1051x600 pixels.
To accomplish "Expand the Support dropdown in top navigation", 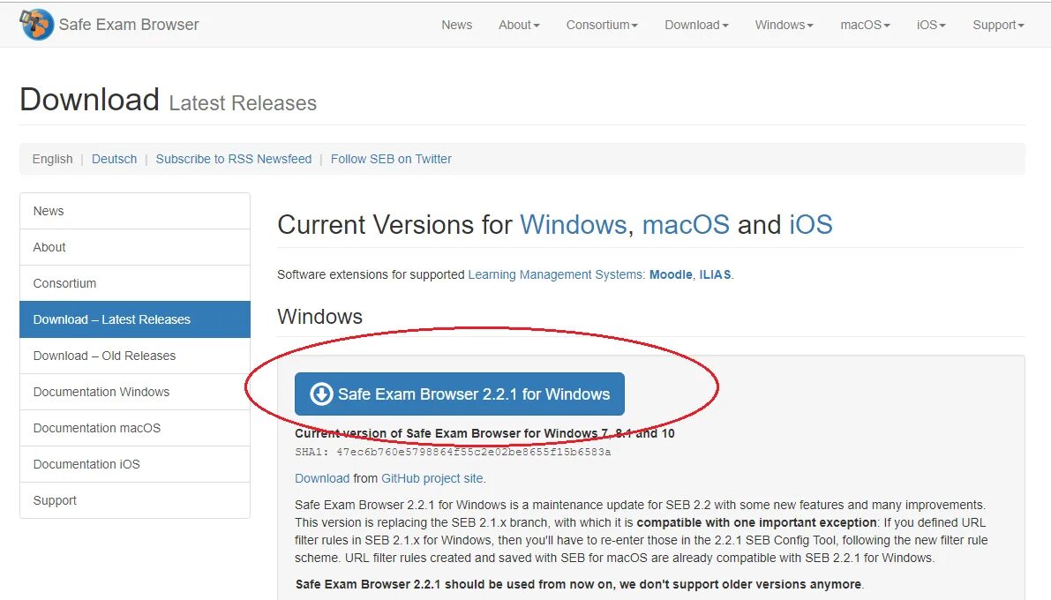I will pos(998,25).
